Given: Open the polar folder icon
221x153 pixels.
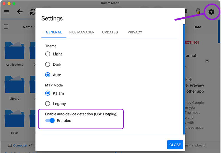Looking at the screenshot, I should coord(14,119).
